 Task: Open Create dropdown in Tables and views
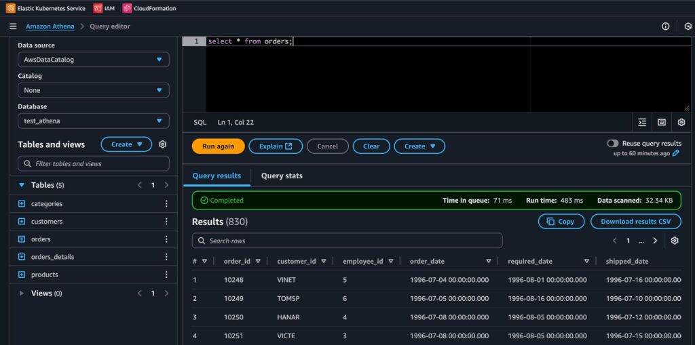pos(126,144)
